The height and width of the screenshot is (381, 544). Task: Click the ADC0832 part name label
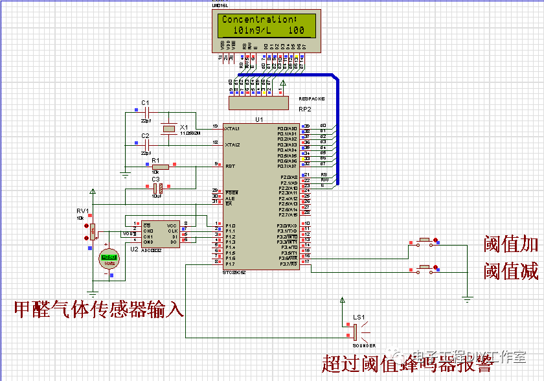click(x=152, y=251)
